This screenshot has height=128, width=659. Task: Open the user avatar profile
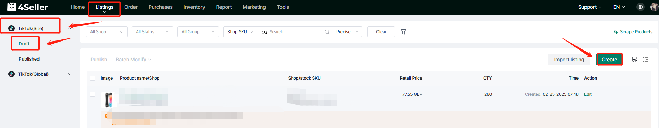[x=654, y=7]
